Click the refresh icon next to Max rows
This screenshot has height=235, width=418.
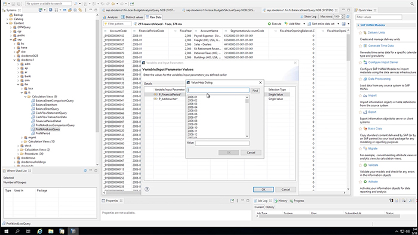click(x=348, y=17)
